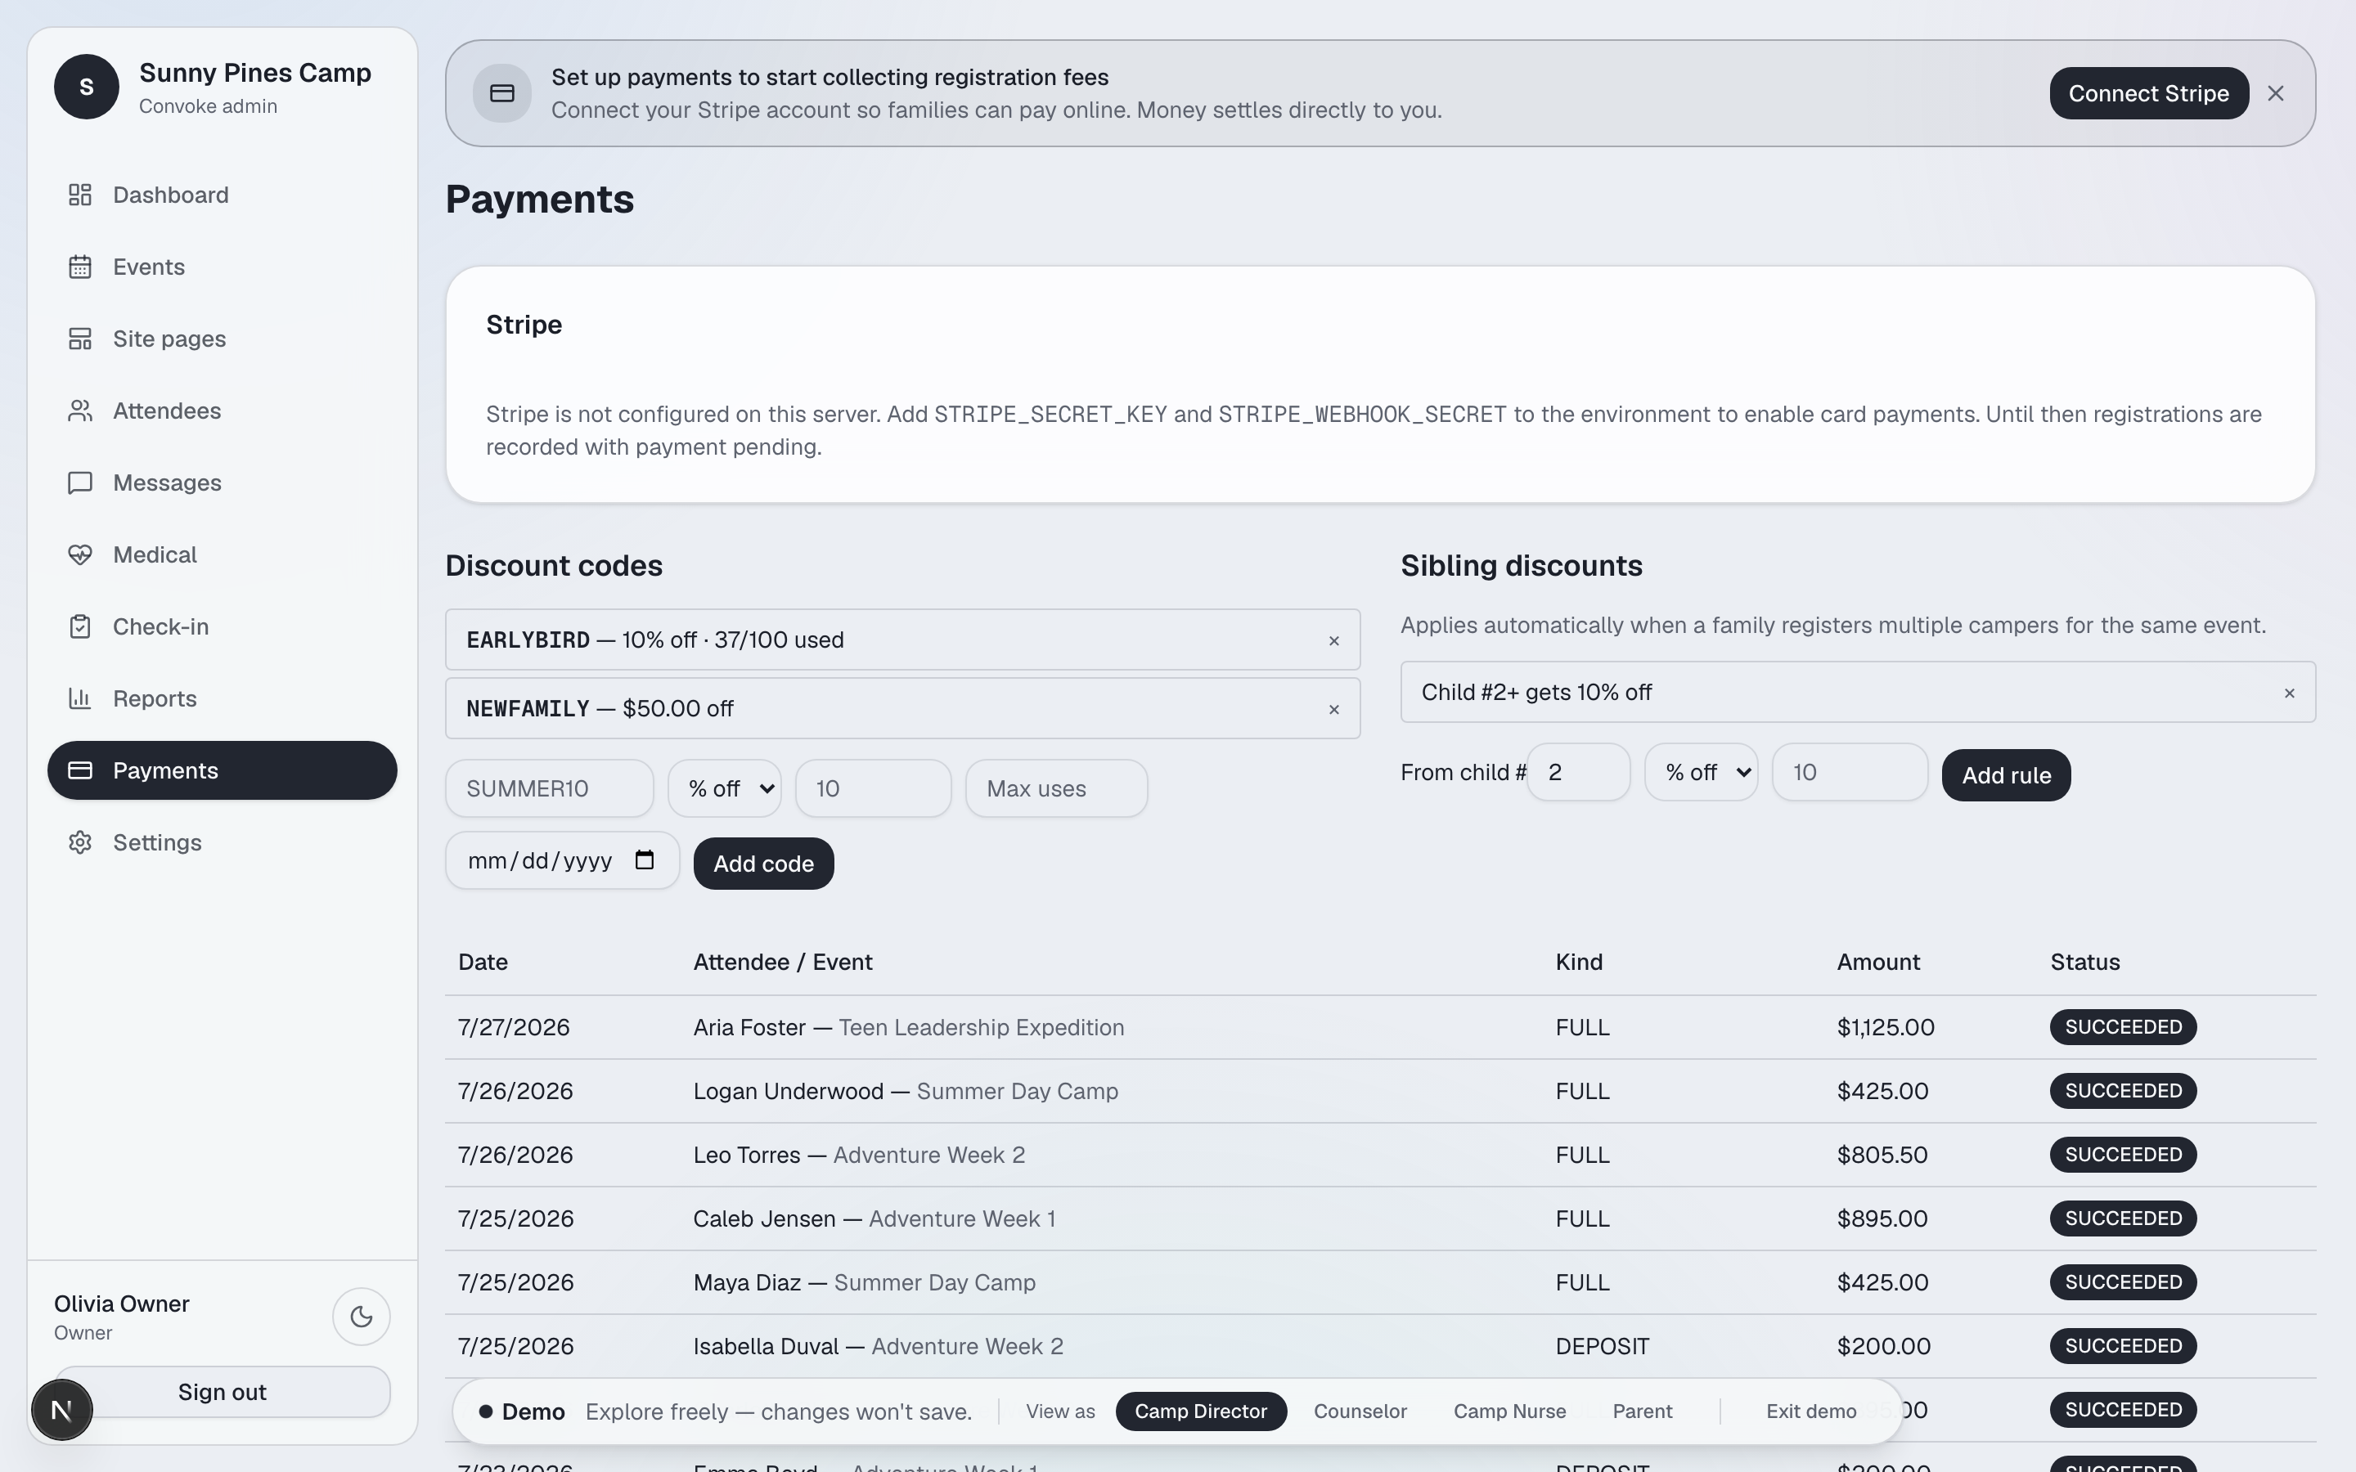Delete the Child #2+ sibling discount rule
This screenshot has width=2356, height=1472.
(x=2290, y=693)
